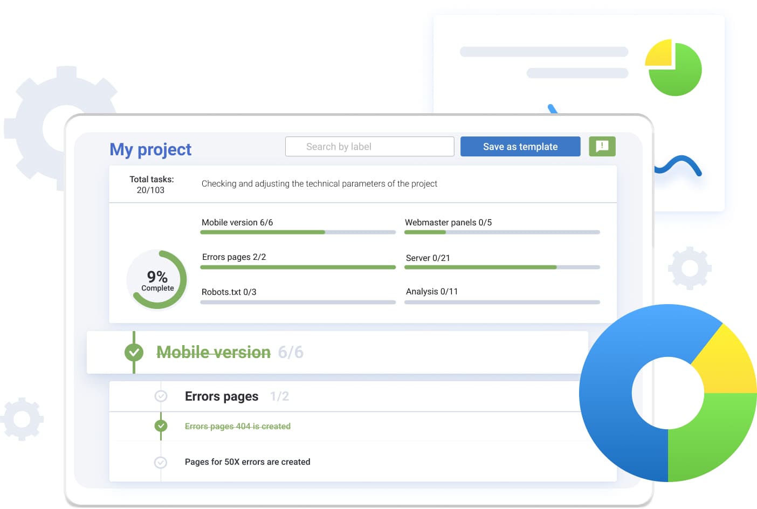Expand the Mobile version 6/6 section

click(x=214, y=352)
